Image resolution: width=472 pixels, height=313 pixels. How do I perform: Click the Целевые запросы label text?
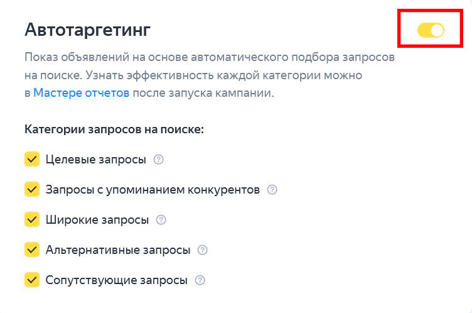pos(96,160)
